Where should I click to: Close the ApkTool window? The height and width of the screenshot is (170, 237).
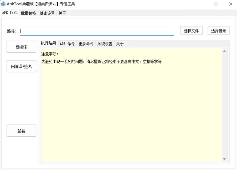[x=231, y=4]
